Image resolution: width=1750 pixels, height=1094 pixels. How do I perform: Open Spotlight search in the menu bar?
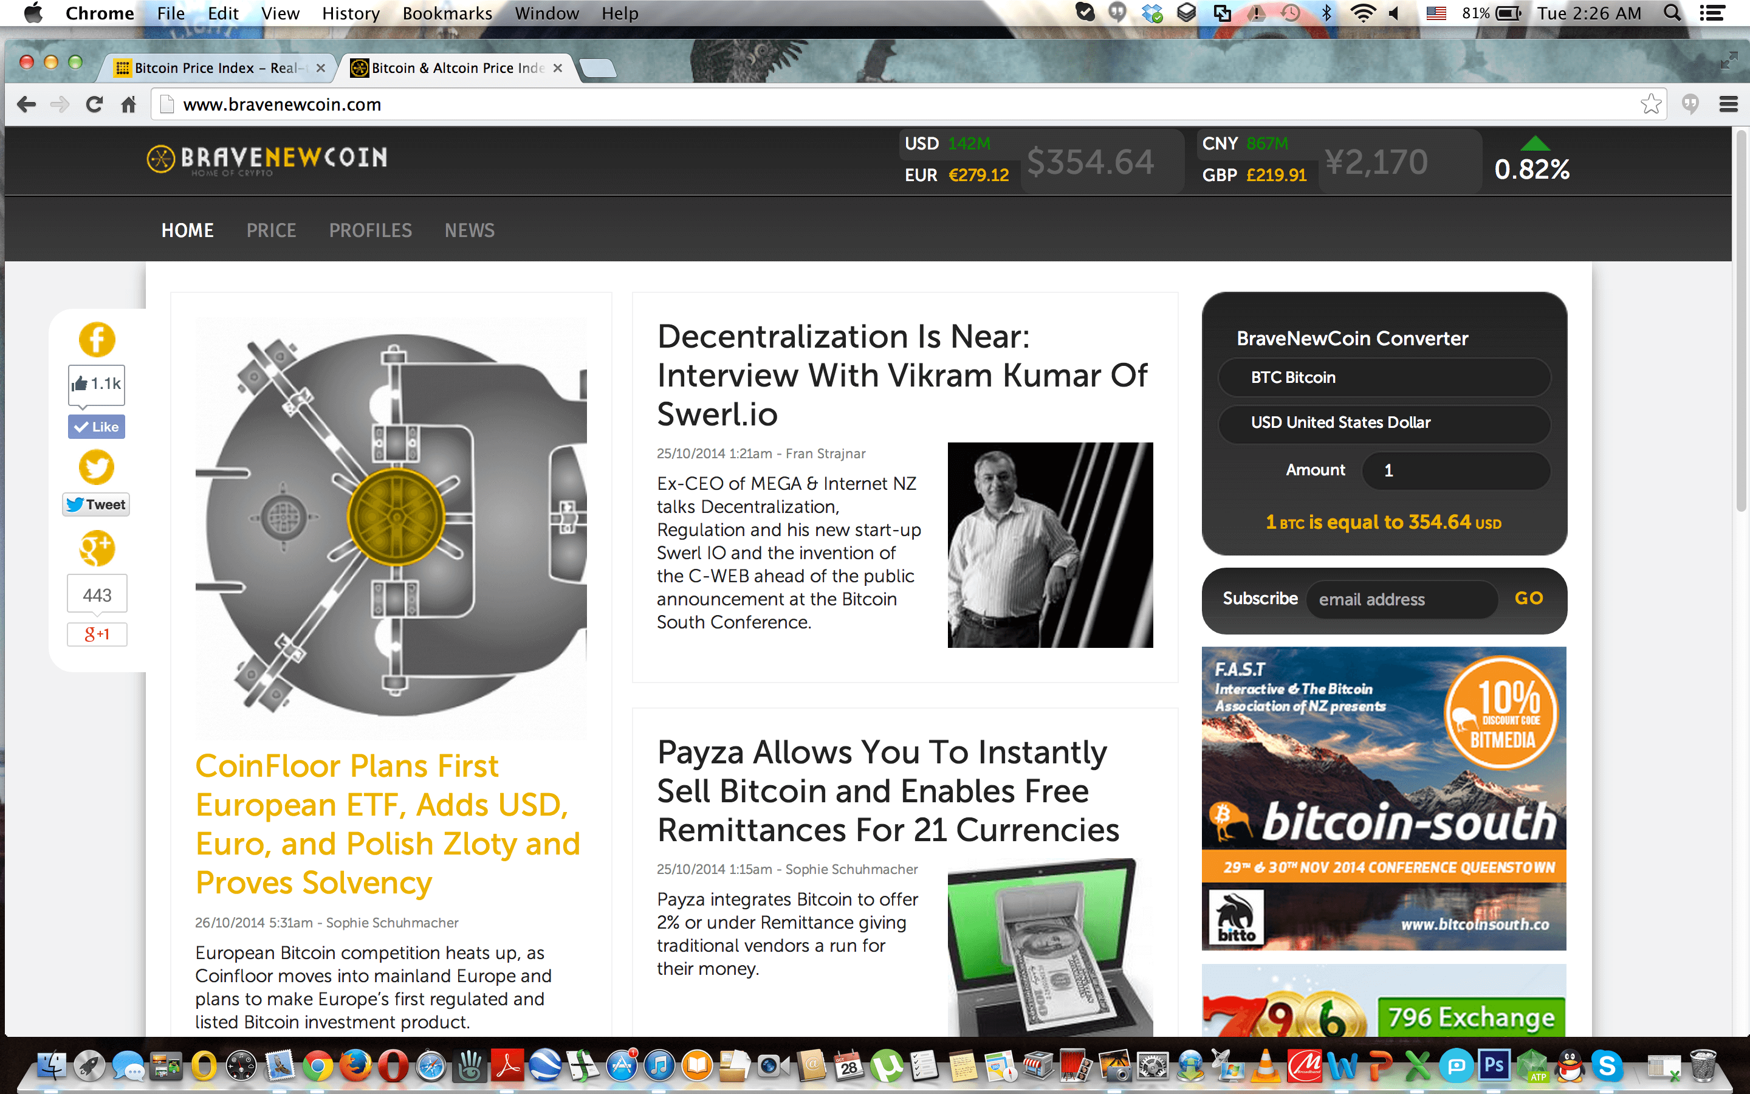[1673, 13]
